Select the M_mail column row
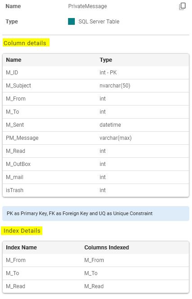 96,177
